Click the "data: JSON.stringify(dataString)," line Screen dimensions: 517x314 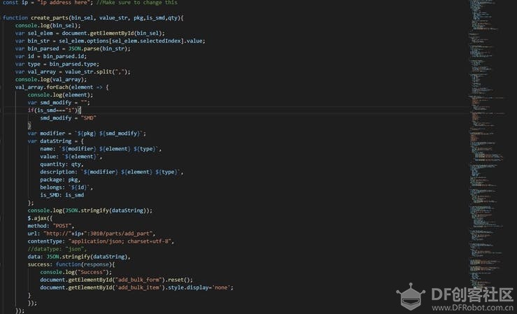point(79,257)
